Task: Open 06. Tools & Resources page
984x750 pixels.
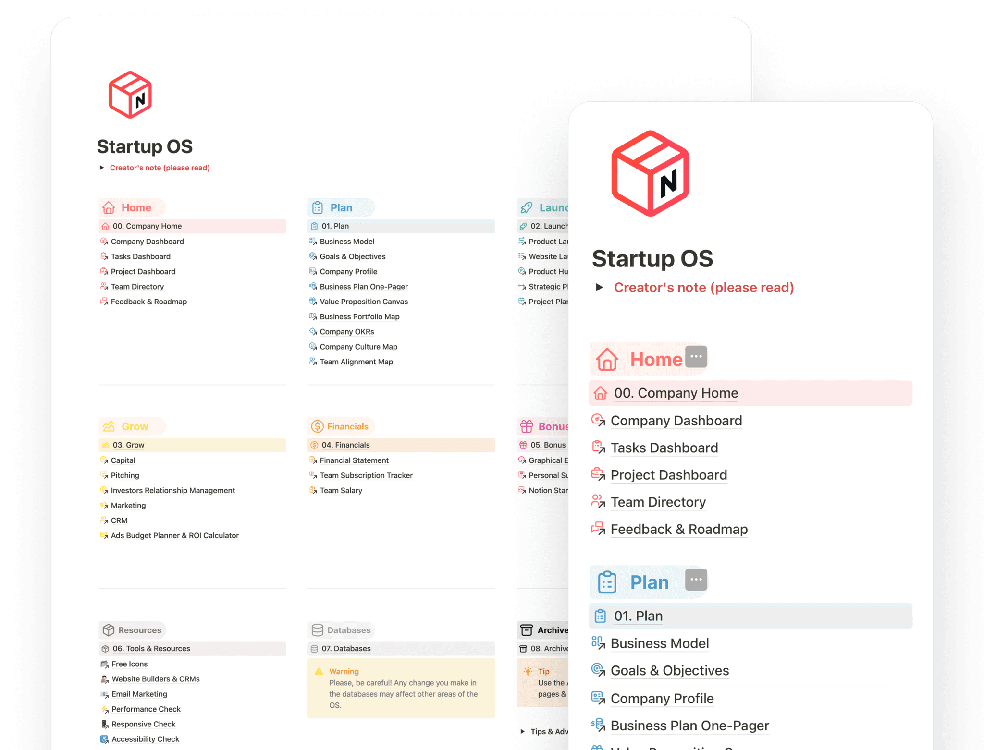Action: tap(192, 649)
